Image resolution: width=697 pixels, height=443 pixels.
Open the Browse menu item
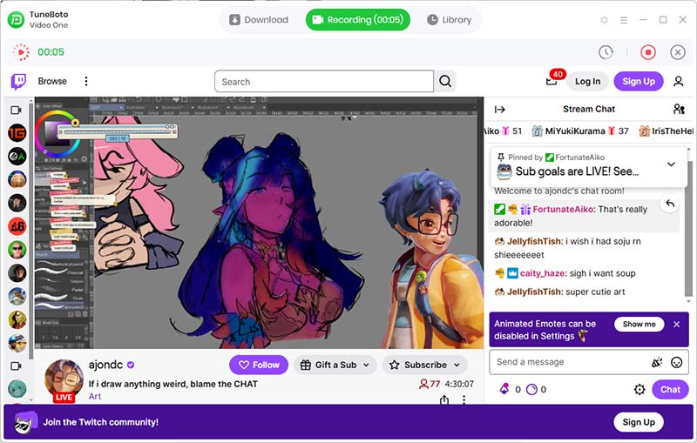(x=52, y=81)
